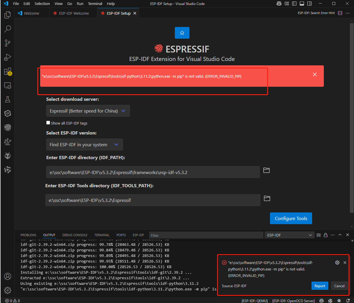
Task: Switch to the PROBLEMS panel tab
Action: click(x=28, y=235)
